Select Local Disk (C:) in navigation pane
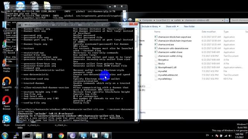 pos(142,86)
